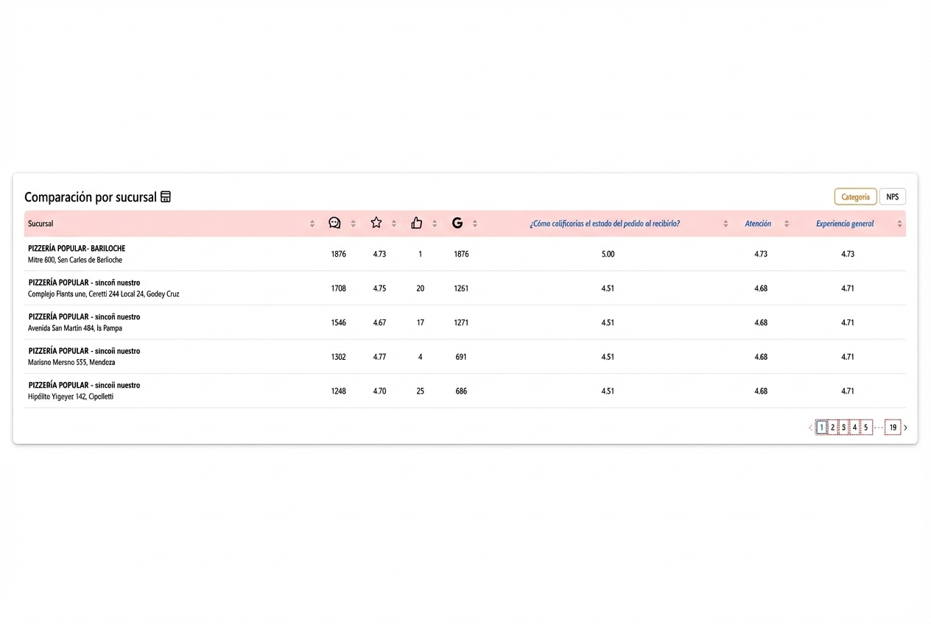Select the Experiencia general column header

tap(845, 223)
